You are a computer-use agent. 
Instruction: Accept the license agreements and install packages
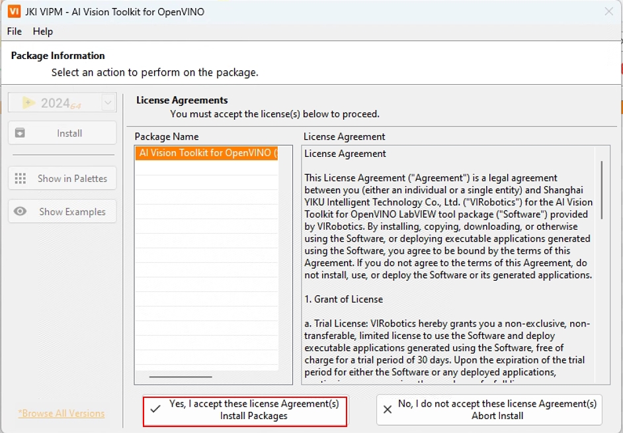coord(245,410)
